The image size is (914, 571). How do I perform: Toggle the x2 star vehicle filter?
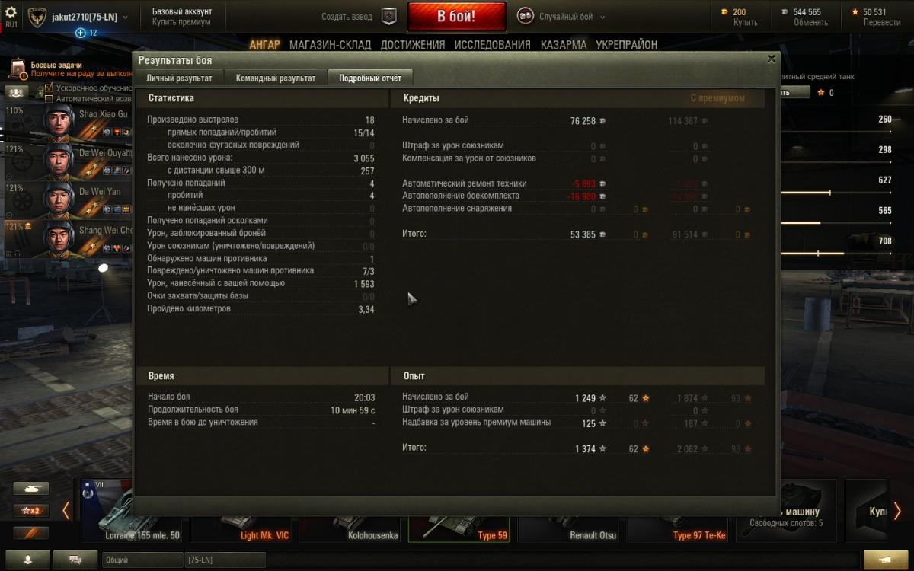point(30,511)
